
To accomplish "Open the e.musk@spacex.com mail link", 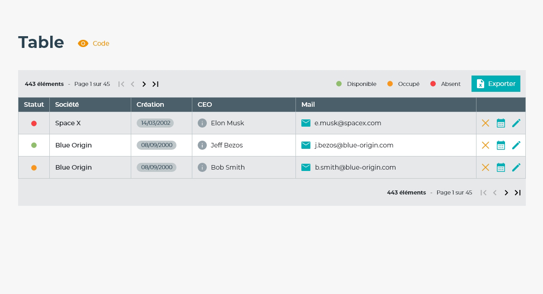I will (x=348, y=123).
